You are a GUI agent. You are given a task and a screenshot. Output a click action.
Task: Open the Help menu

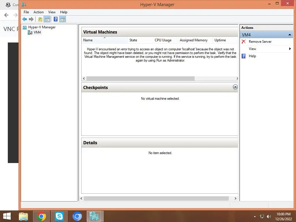pos(64,12)
